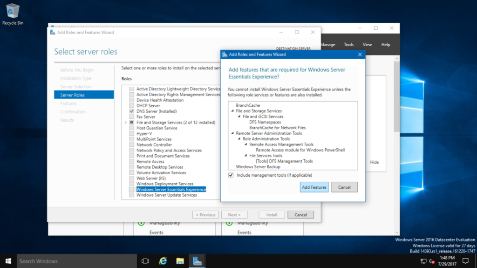
Task: Open the Manage menu in Server Manager
Action: (328, 44)
